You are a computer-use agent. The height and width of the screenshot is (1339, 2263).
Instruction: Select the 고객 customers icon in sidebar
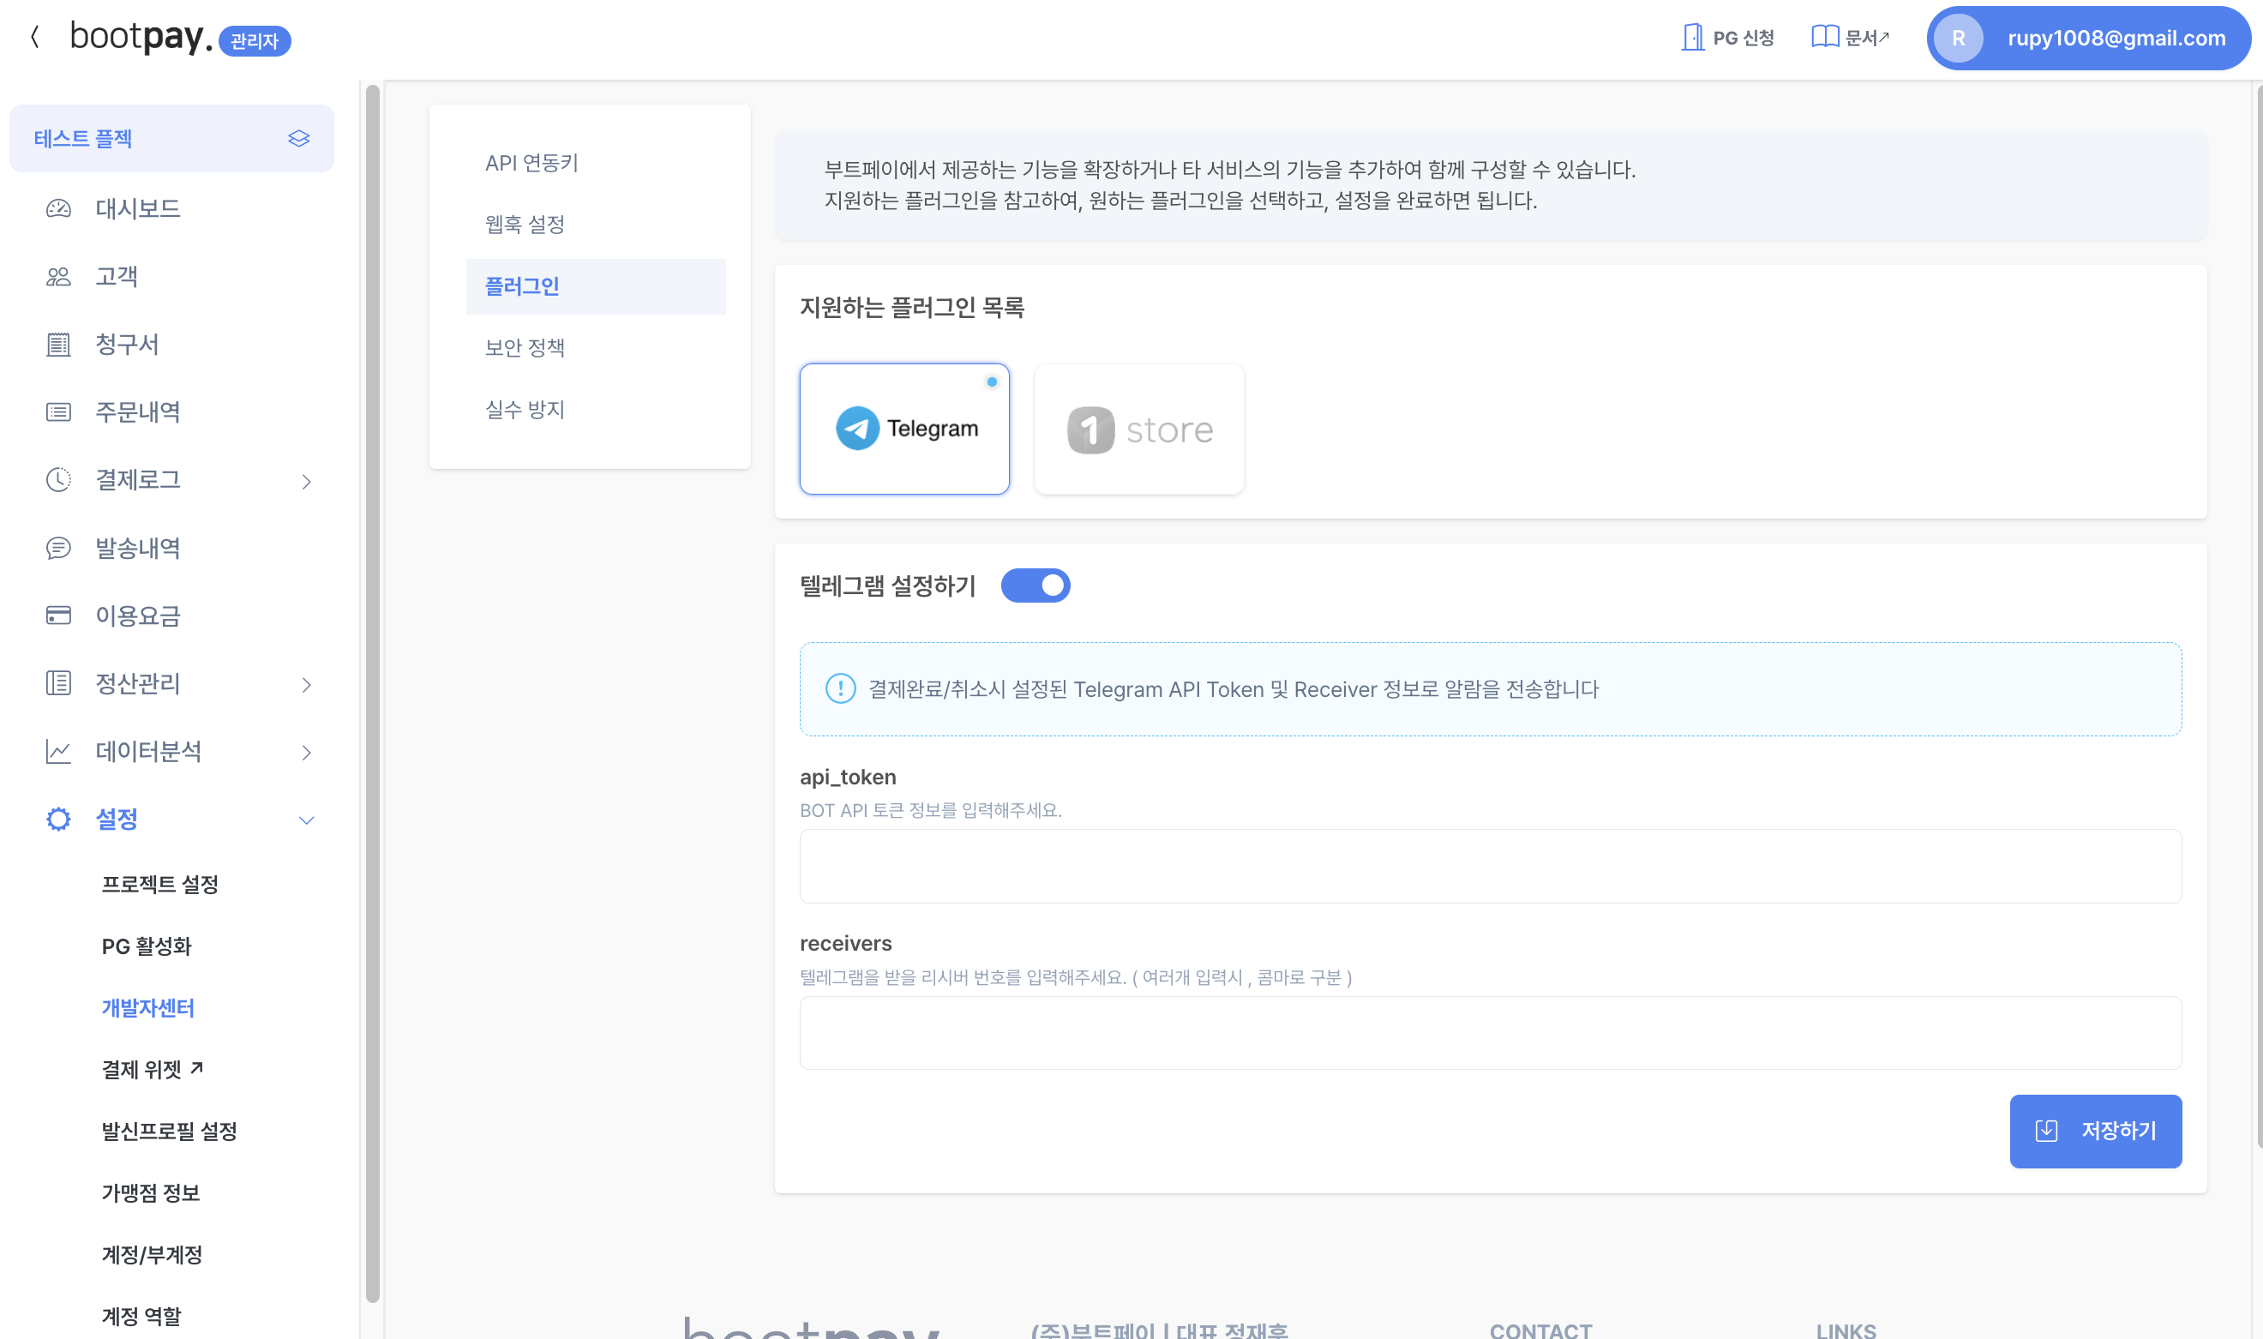57,276
